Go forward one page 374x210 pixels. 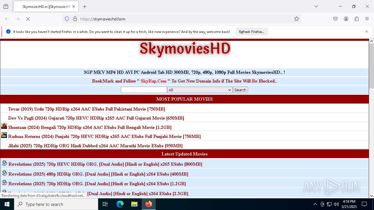point(18,19)
